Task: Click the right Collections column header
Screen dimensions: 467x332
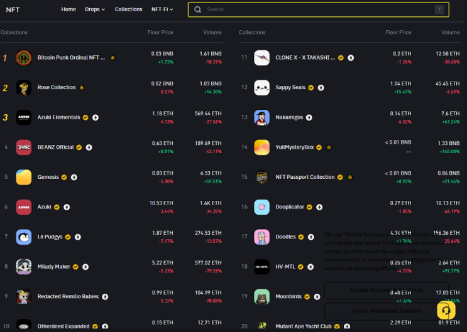Action: point(252,33)
